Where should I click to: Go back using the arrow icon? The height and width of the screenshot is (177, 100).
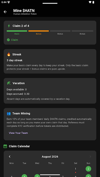point(5,12)
